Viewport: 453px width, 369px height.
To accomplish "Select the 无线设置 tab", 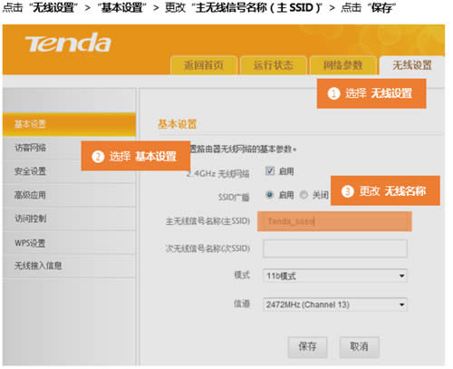I will click(412, 65).
